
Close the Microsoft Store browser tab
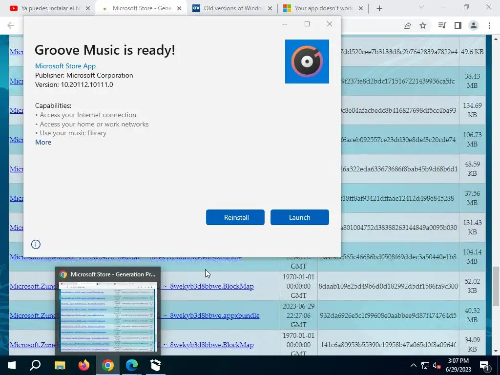click(179, 8)
